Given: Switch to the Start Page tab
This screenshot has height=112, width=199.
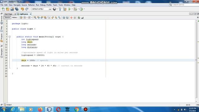Looking at the screenshot, I should coord(8,14).
